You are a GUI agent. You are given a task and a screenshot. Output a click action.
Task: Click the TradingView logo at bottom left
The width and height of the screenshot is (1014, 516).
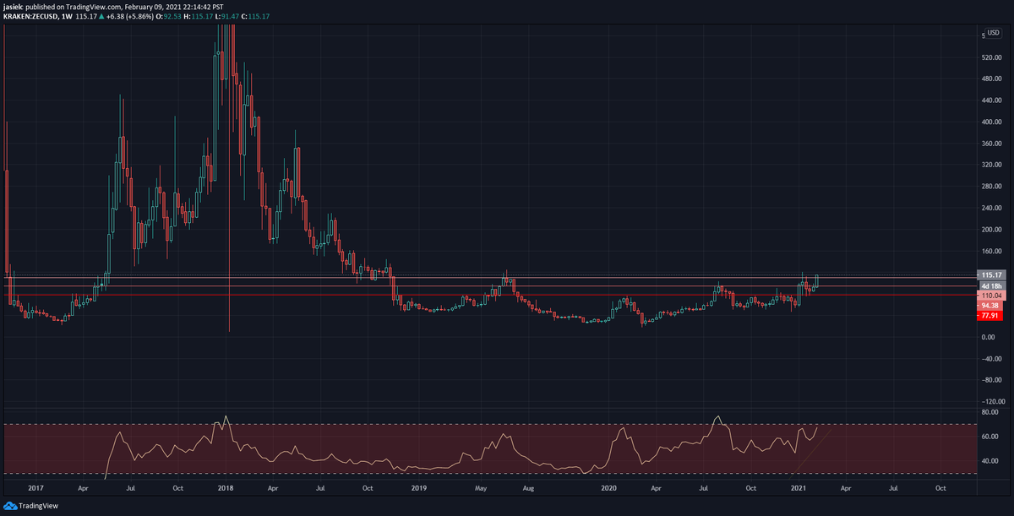coord(29,506)
